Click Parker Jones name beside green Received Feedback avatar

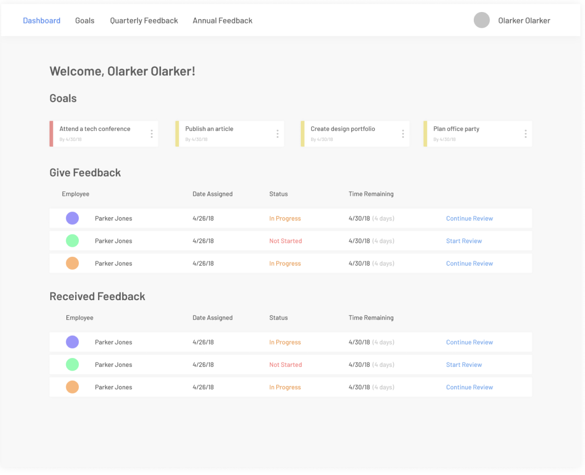(x=113, y=365)
